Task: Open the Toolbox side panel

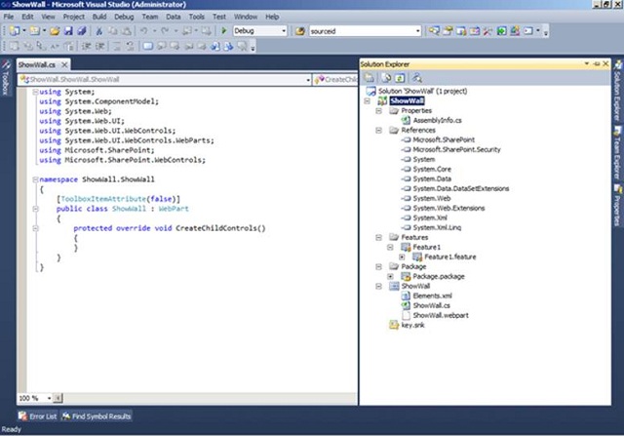Action: coord(6,78)
